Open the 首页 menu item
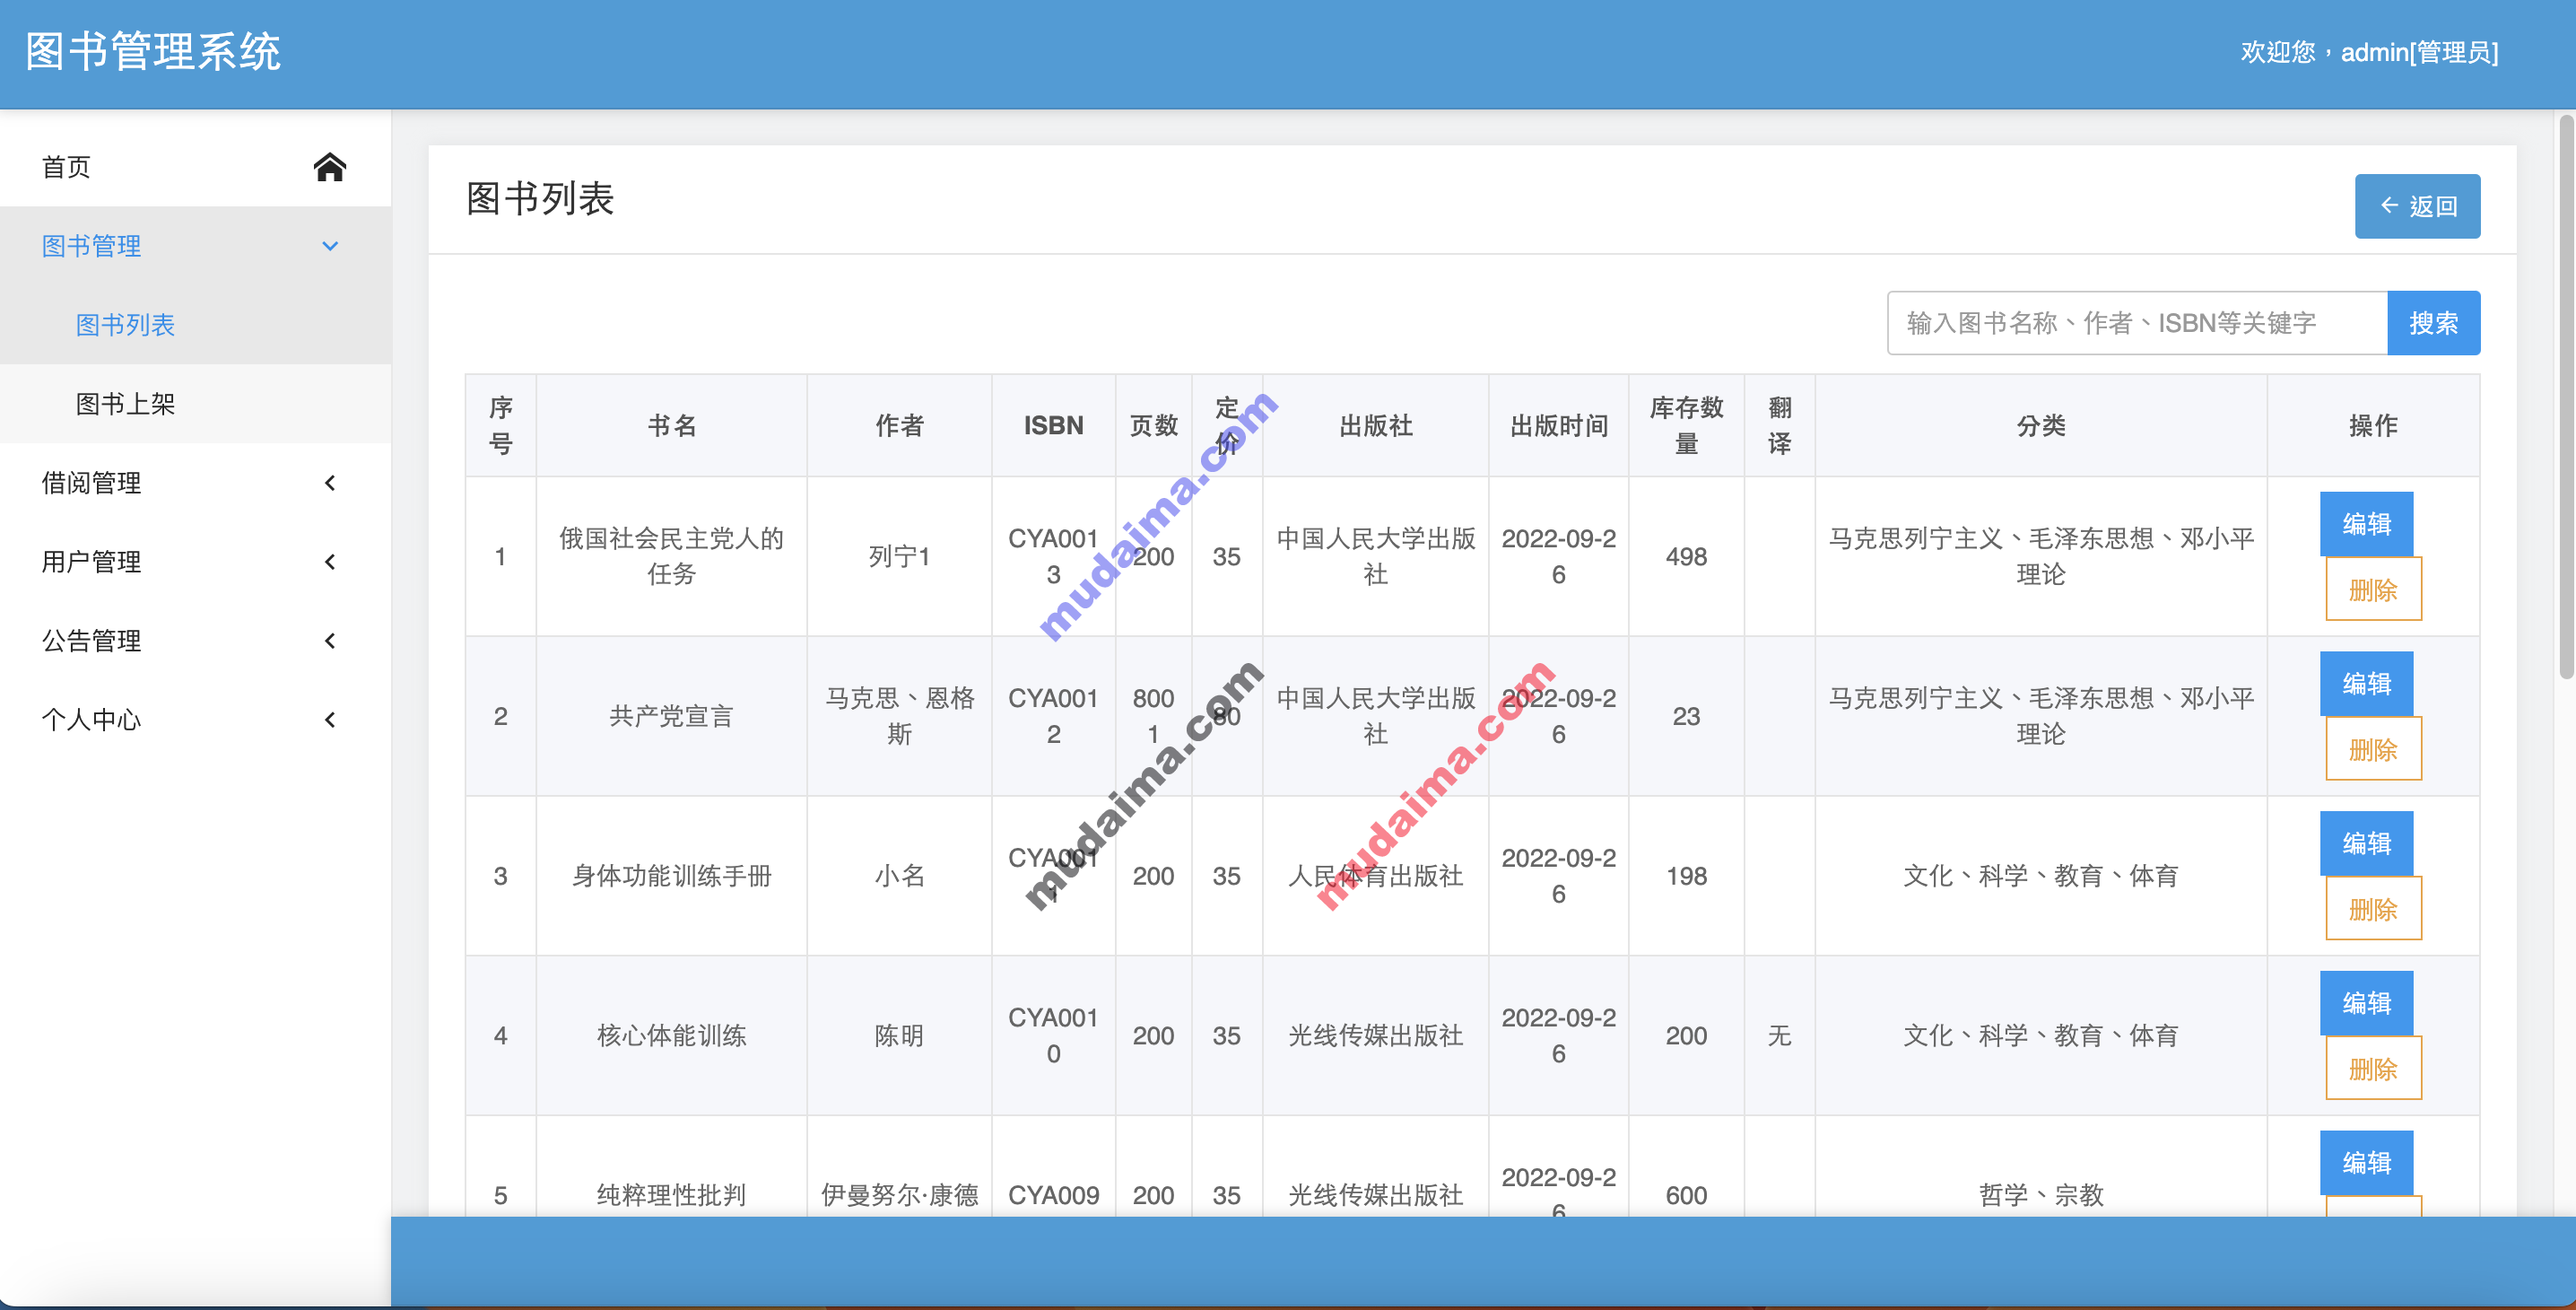Screen dimensions: 2576x1310 pyautogui.click(x=66, y=167)
